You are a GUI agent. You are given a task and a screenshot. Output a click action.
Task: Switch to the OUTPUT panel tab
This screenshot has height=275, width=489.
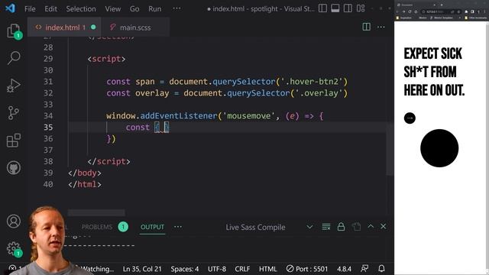[152, 227]
